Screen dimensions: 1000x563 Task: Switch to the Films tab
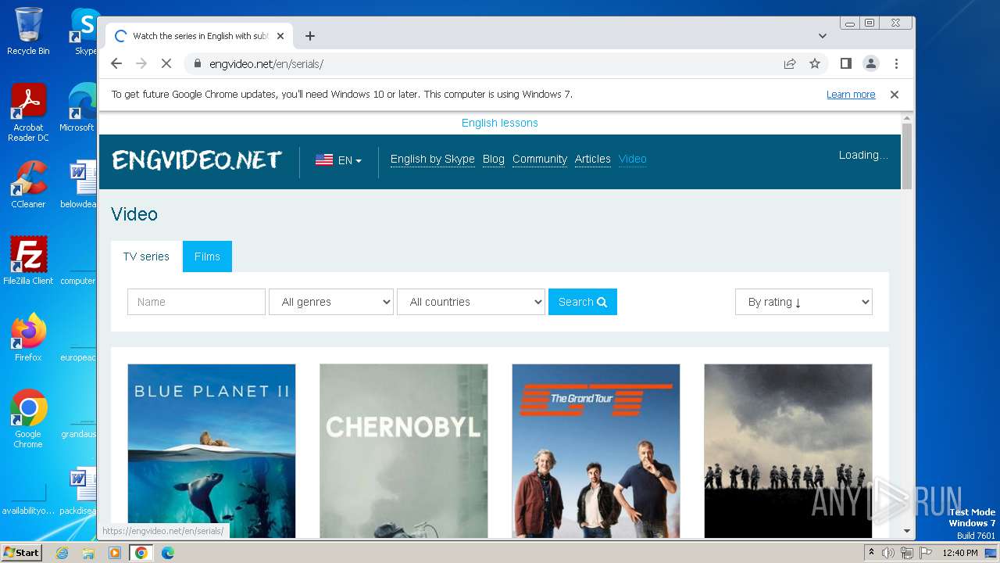pos(207,256)
